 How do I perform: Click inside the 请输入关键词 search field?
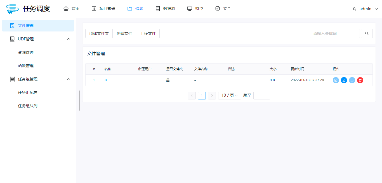[334, 33]
